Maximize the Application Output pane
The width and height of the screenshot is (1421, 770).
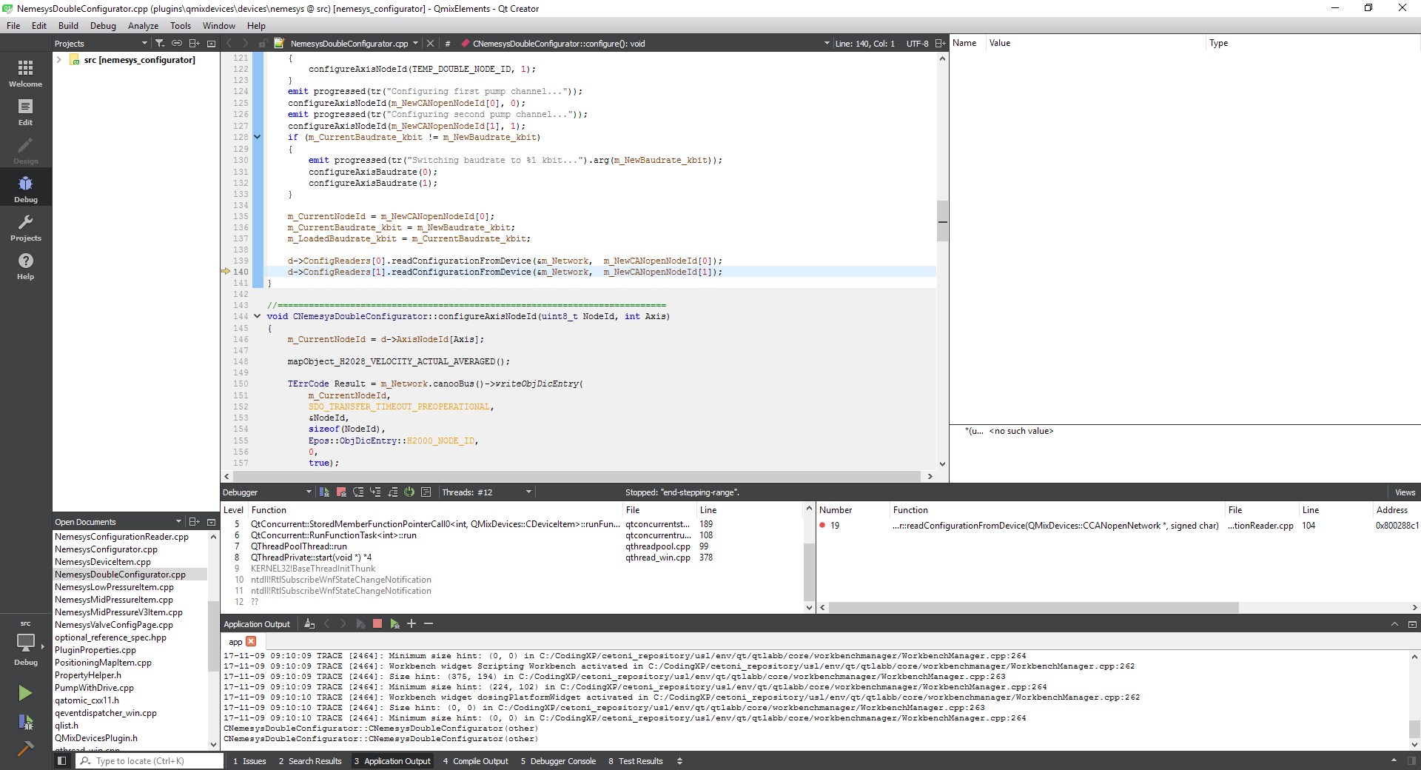click(1394, 624)
